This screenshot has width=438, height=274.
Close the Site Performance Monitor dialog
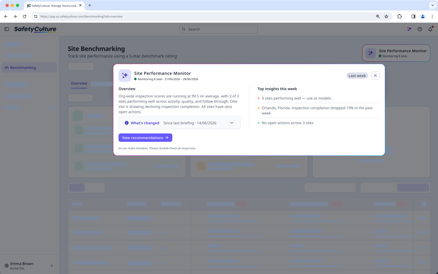coord(375,76)
